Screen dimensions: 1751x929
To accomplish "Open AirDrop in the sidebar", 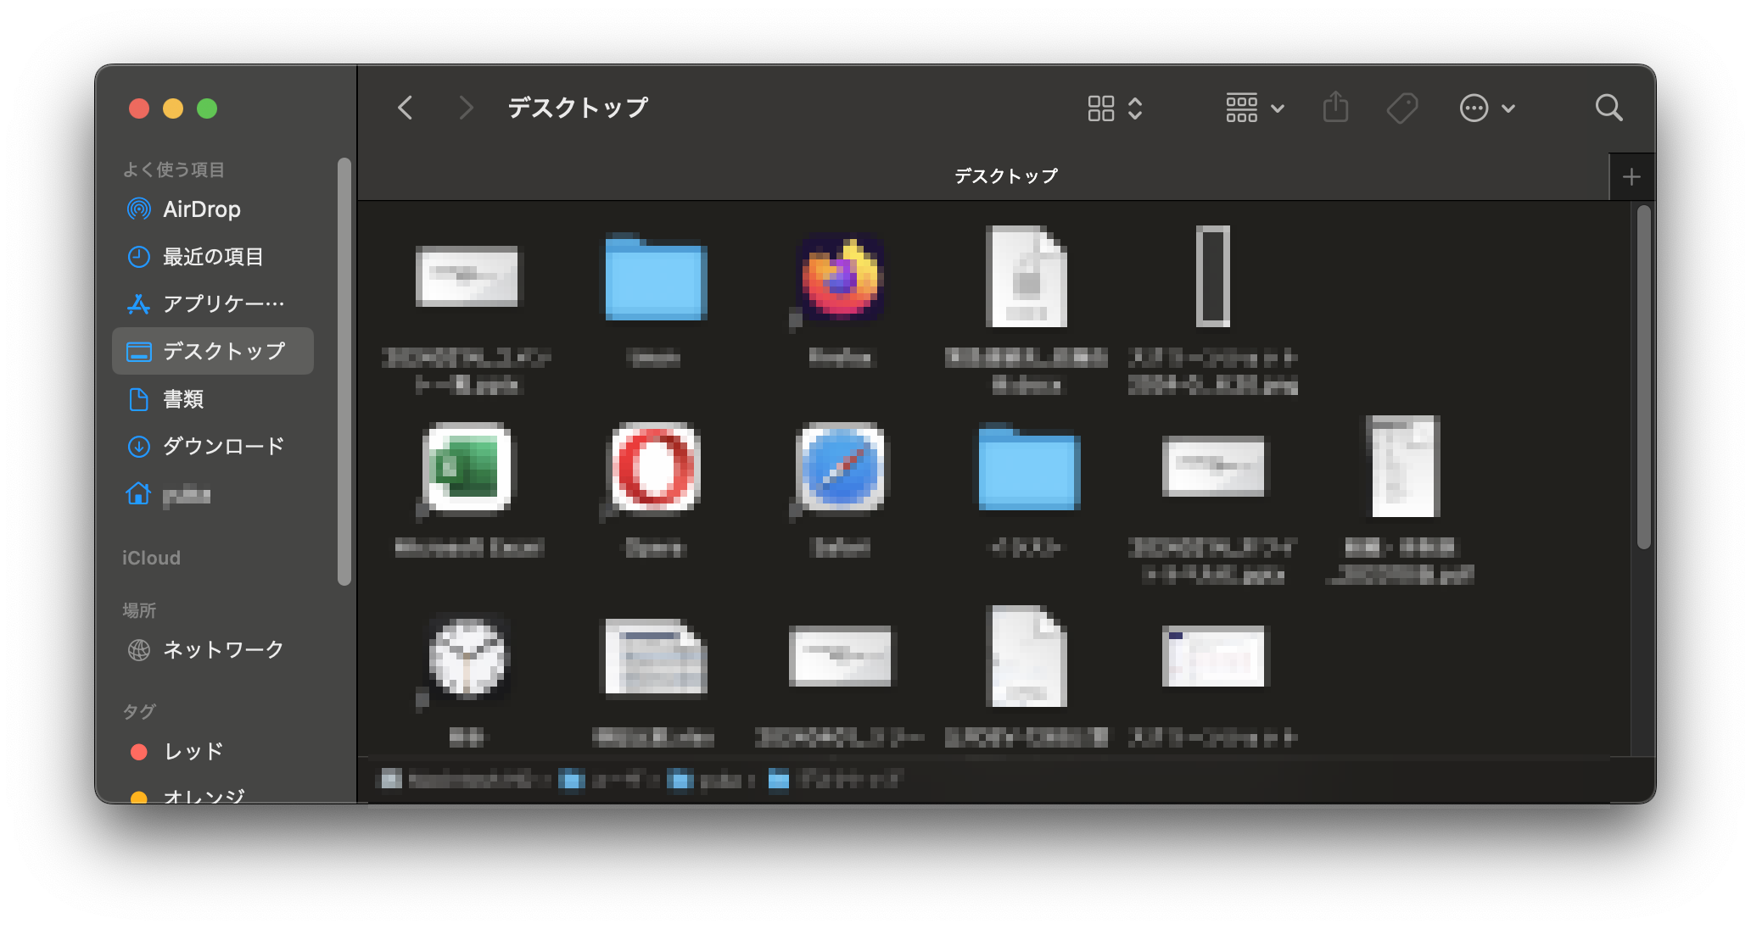I will click(212, 209).
